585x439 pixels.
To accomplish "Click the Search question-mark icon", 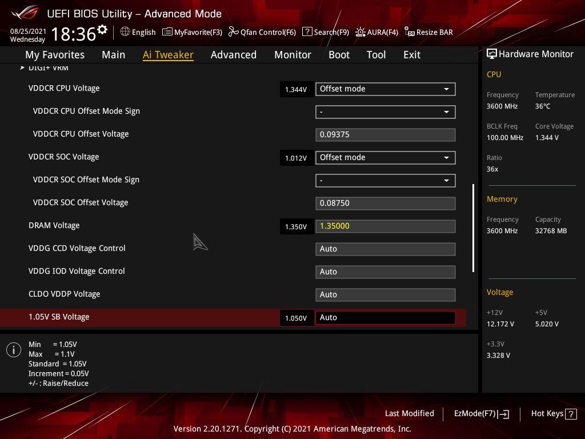I will (307, 32).
